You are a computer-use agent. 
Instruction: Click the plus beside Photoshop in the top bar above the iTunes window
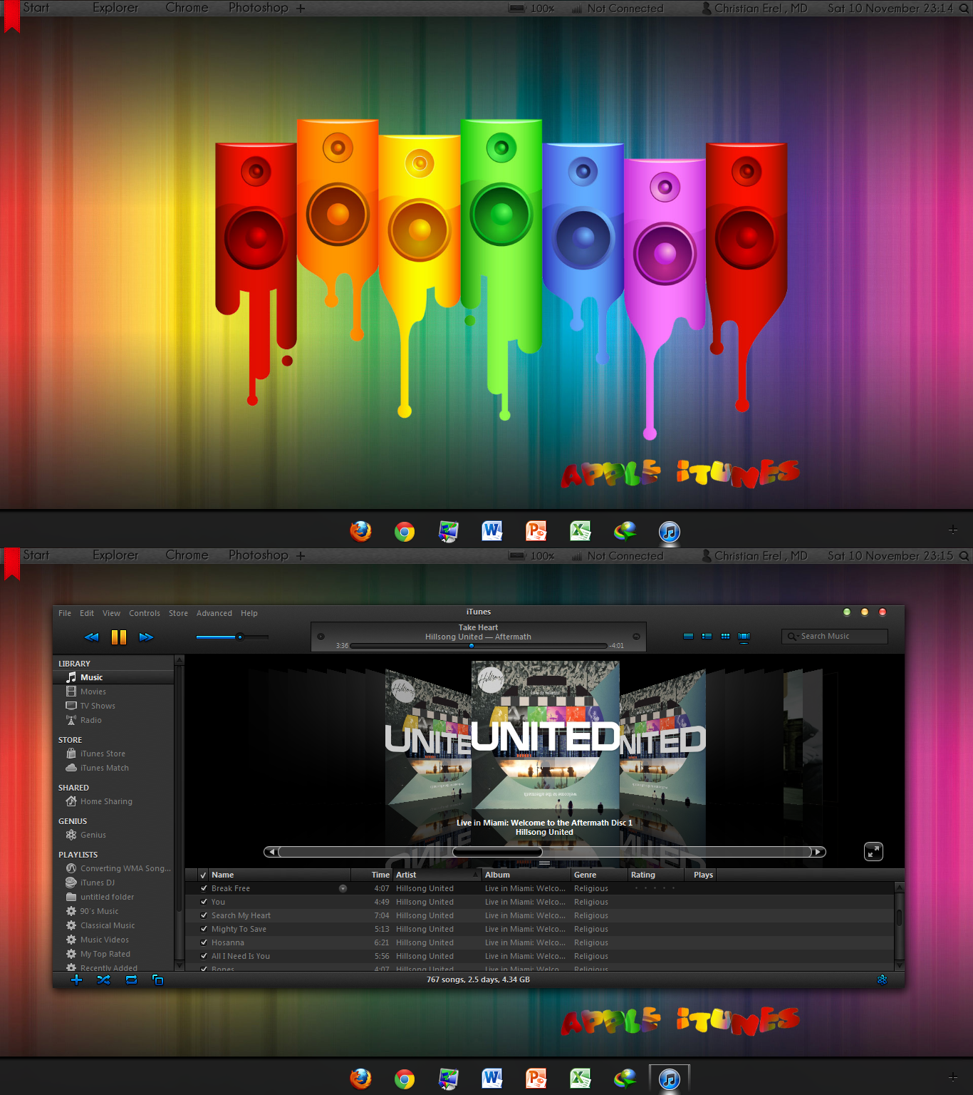pos(301,556)
